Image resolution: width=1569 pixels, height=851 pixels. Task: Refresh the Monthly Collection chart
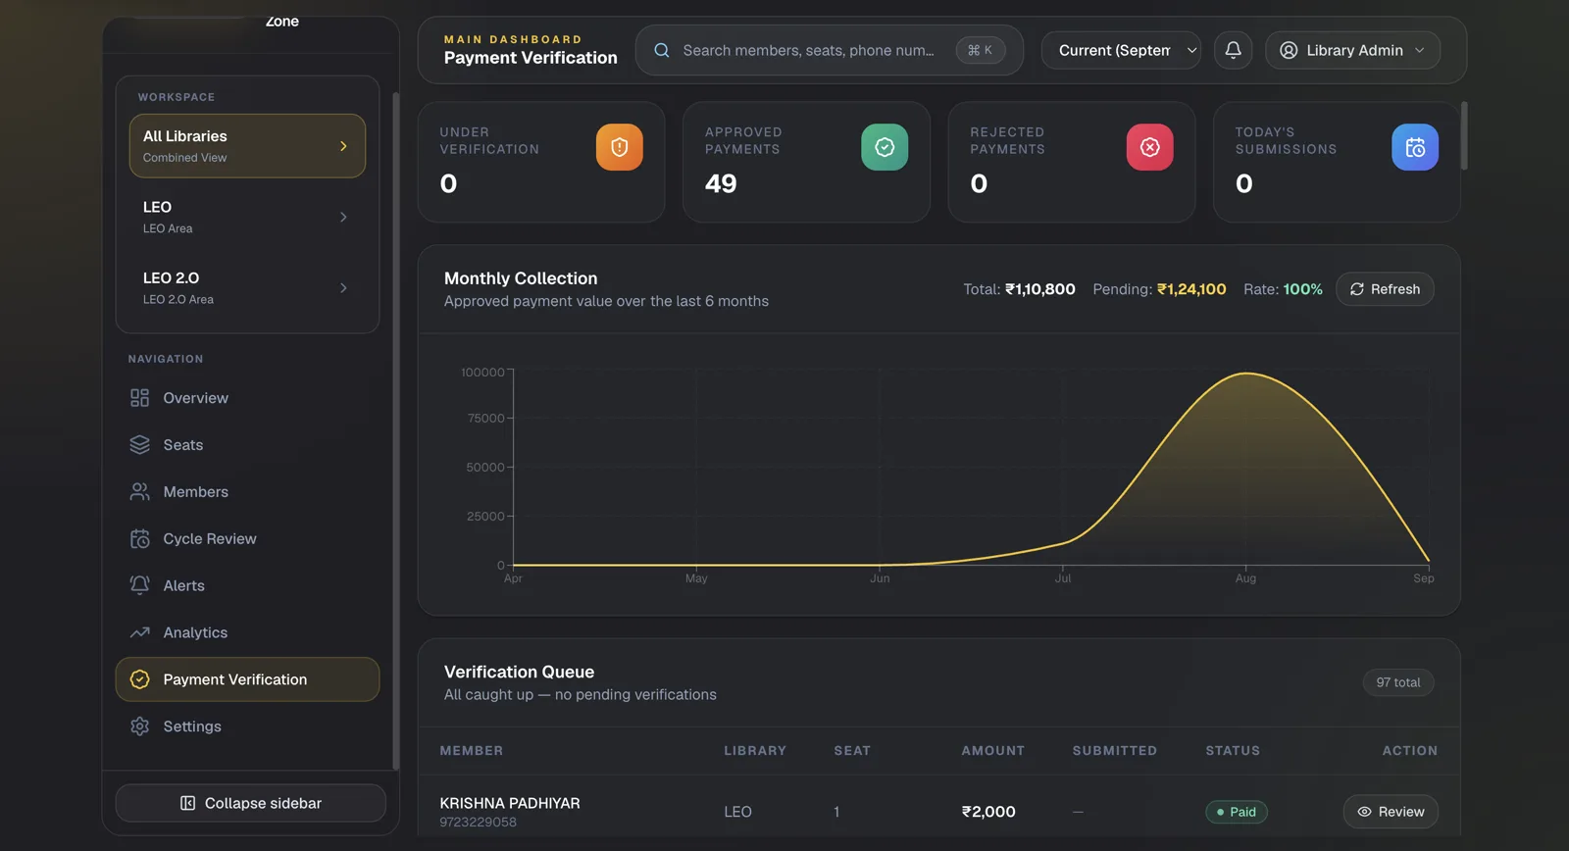[x=1385, y=289]
